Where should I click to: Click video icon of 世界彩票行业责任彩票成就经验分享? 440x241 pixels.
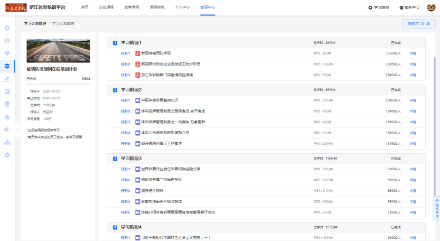[x=137, y=169]
